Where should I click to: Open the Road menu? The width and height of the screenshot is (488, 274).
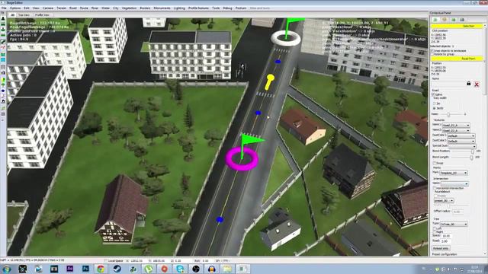(x=73, y=8)
